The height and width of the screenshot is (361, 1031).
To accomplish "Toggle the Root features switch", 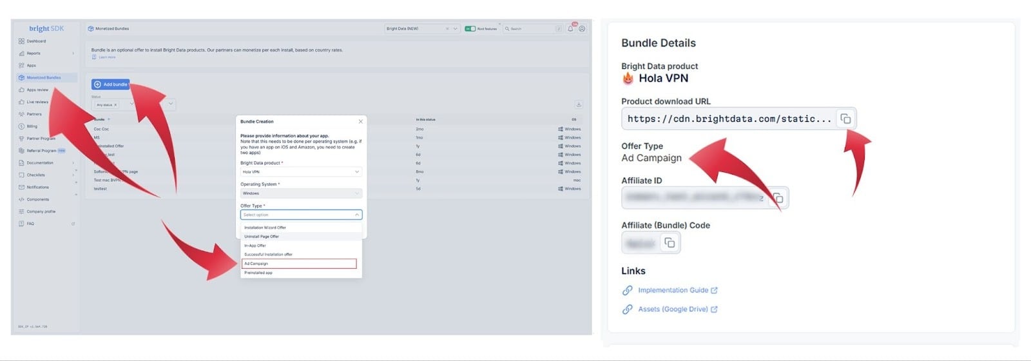I will click(470, 28).
